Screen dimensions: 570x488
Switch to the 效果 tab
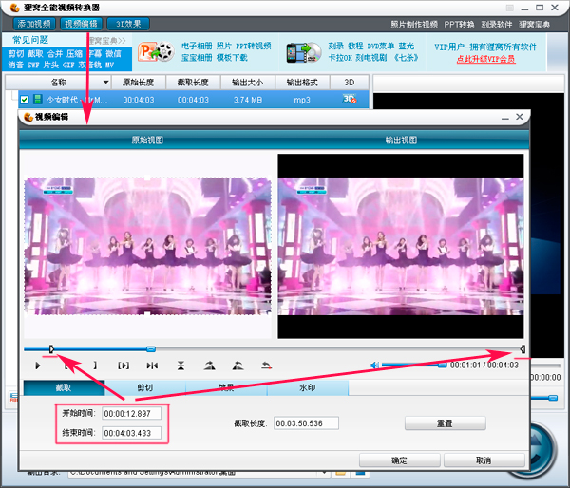click(x=226, y=387)
